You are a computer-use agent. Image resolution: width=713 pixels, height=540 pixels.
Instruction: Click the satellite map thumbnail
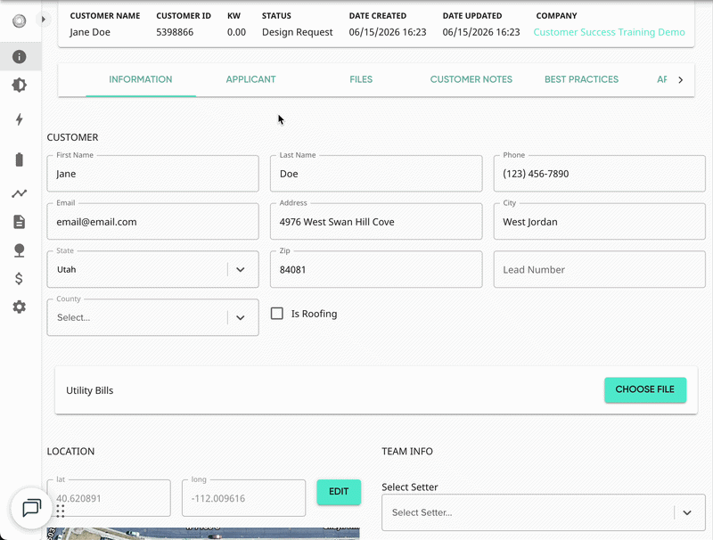[x=203, y=534]
